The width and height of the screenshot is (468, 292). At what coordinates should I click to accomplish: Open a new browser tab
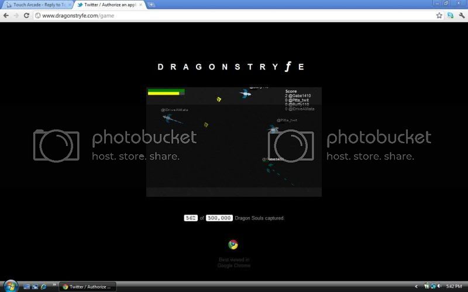click(x=151, y=5)
